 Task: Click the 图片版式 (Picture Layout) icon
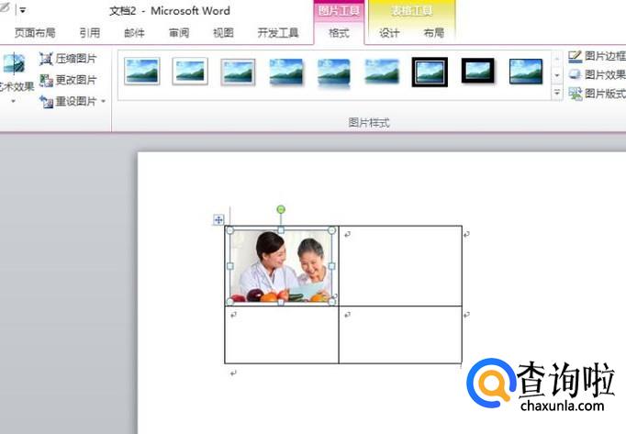pyautogui.click(x=576, y=94)
